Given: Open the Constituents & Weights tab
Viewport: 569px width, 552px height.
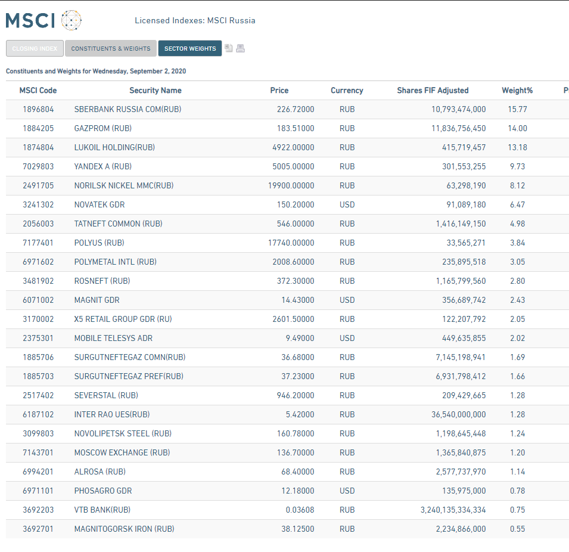Looking at the screenshot, I should click(110, 48).
